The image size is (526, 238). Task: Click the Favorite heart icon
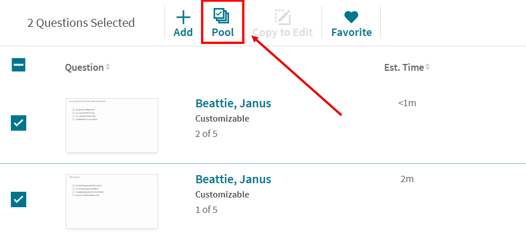pyautogui.click(x=351, y=17)
